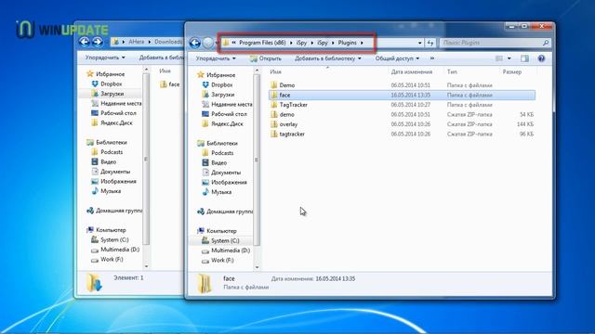Open Podcasts in the rear window sidebar
Screen dimensions: 595x334
click(112, 152)
